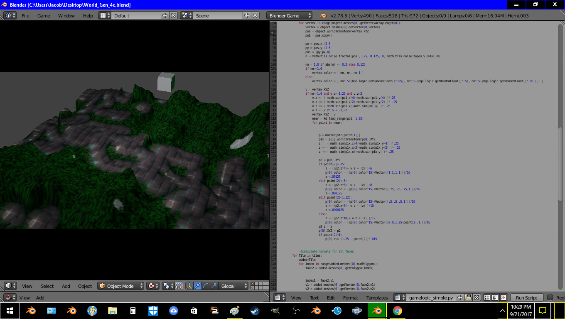Add a new scene next to Scene field
565x319 pixels.
247,15
